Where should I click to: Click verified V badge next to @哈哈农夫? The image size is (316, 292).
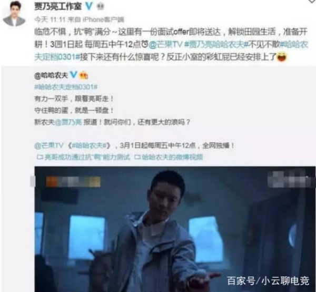73,75
